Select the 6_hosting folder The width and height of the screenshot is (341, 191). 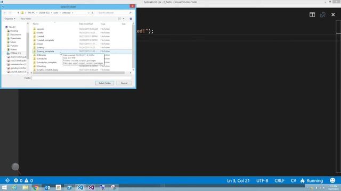41,66
